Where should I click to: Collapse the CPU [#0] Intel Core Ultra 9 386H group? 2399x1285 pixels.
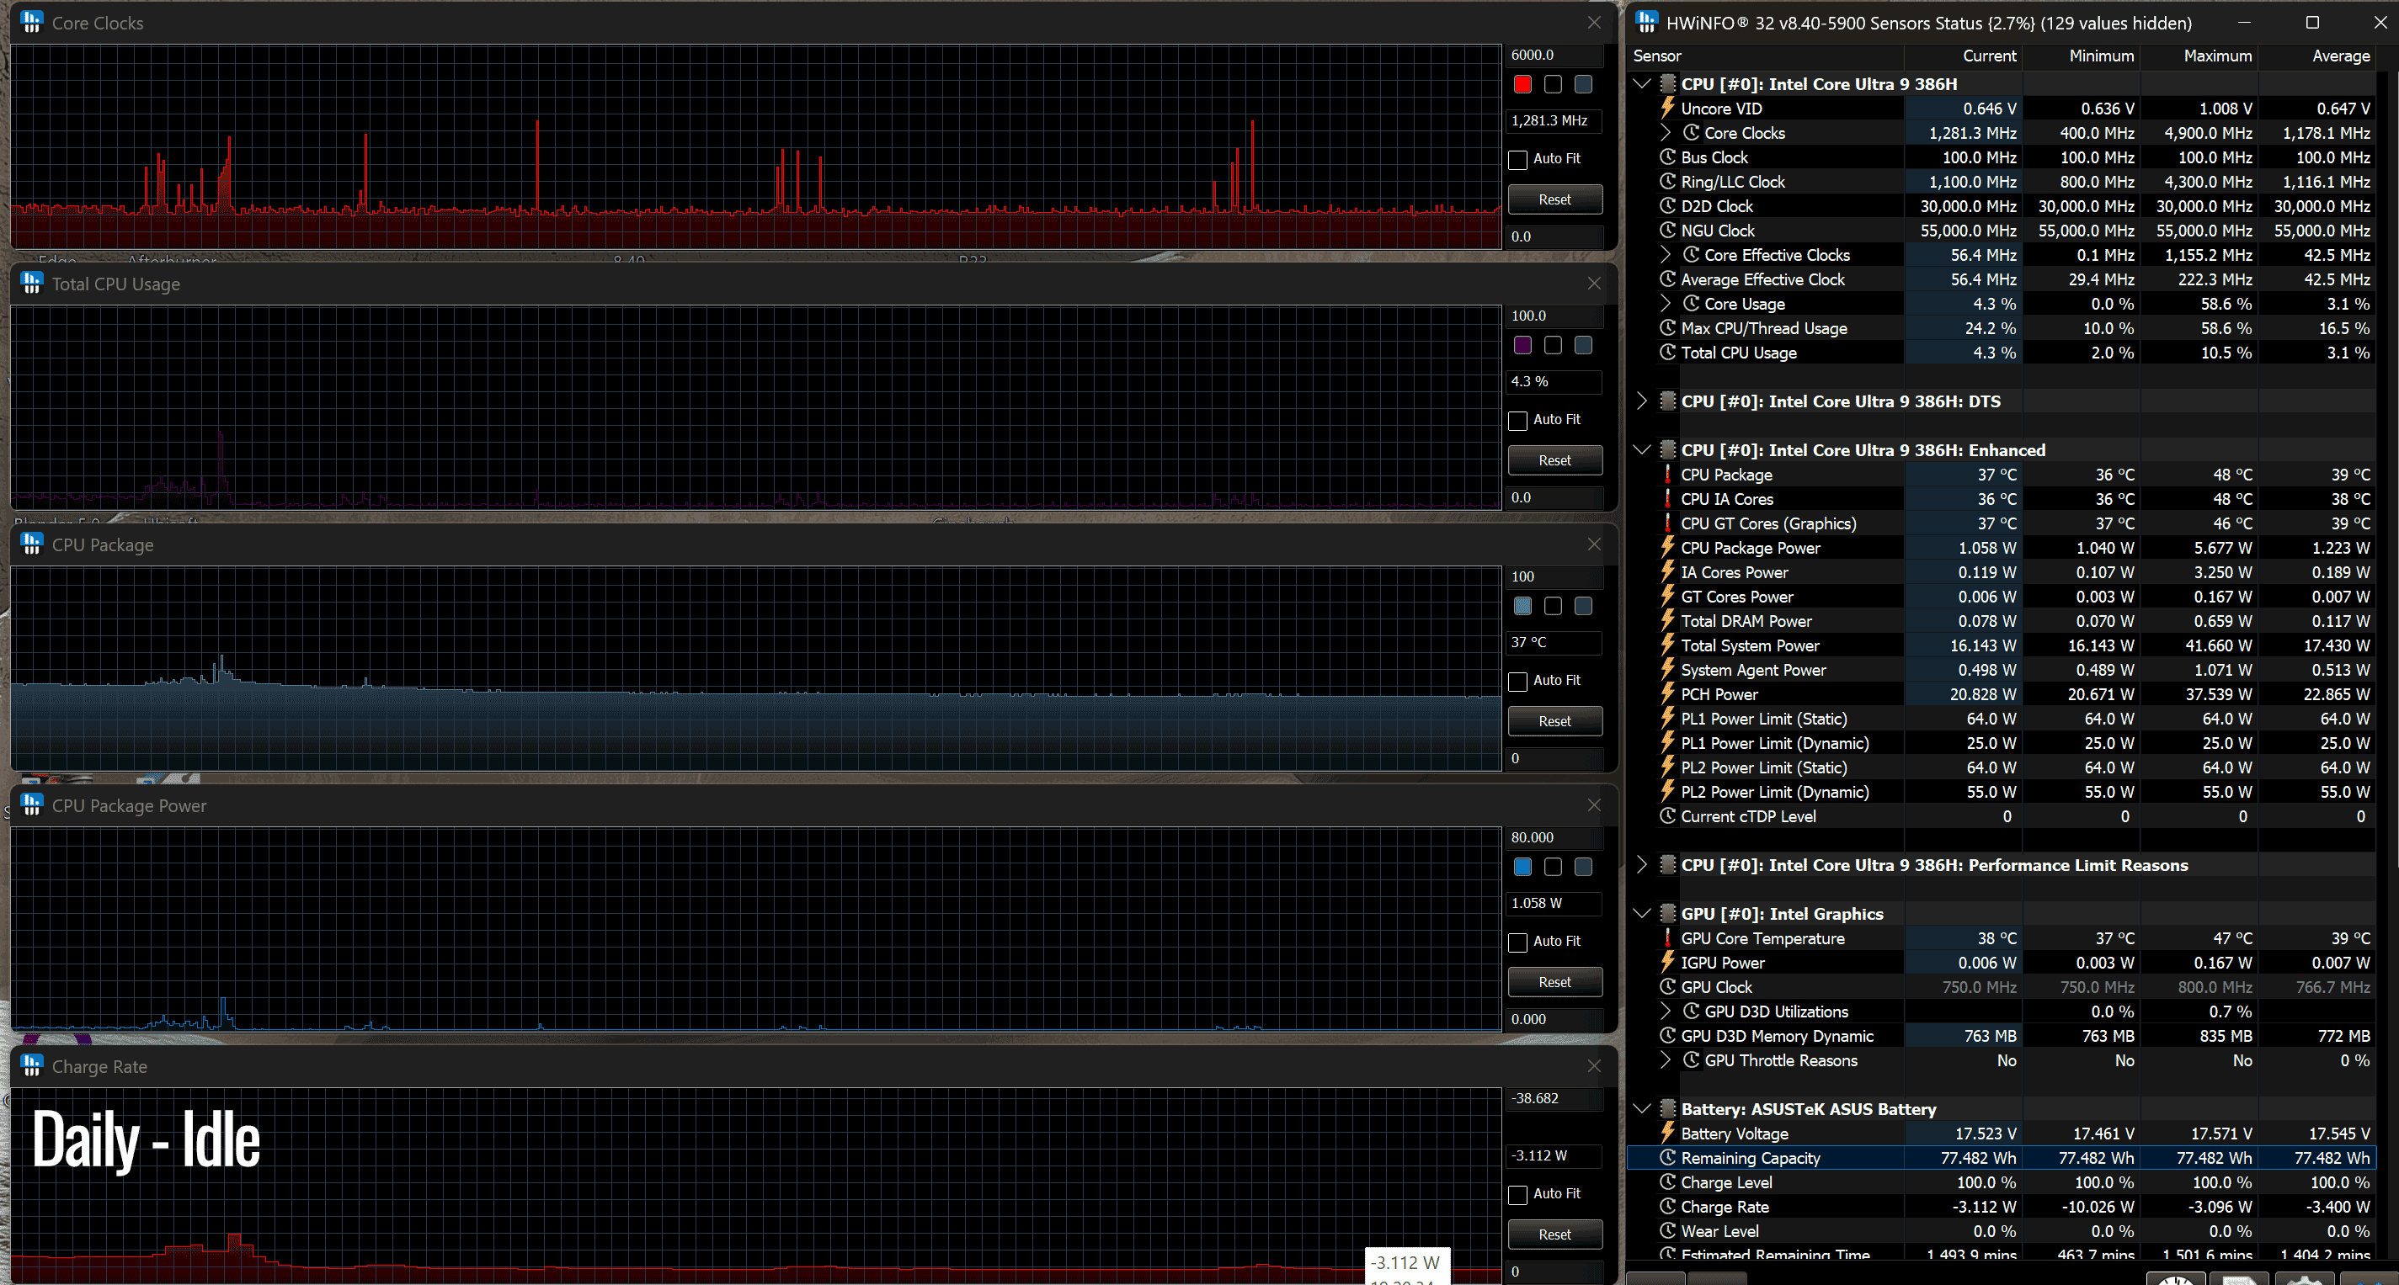pyautogui.click(x=1642, y=84)
